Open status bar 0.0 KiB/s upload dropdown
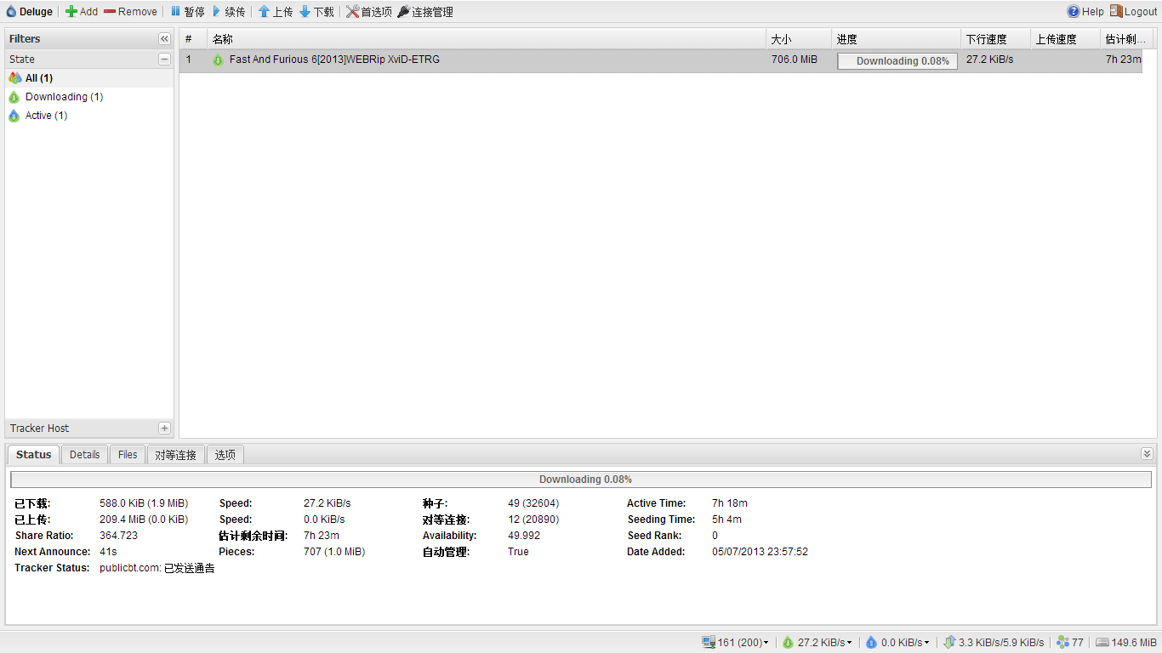 897,643
